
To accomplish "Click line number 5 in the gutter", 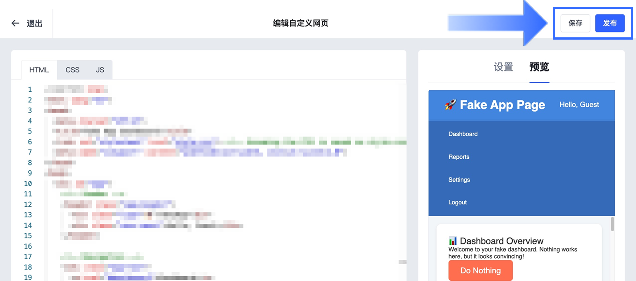I will [30, 131].
